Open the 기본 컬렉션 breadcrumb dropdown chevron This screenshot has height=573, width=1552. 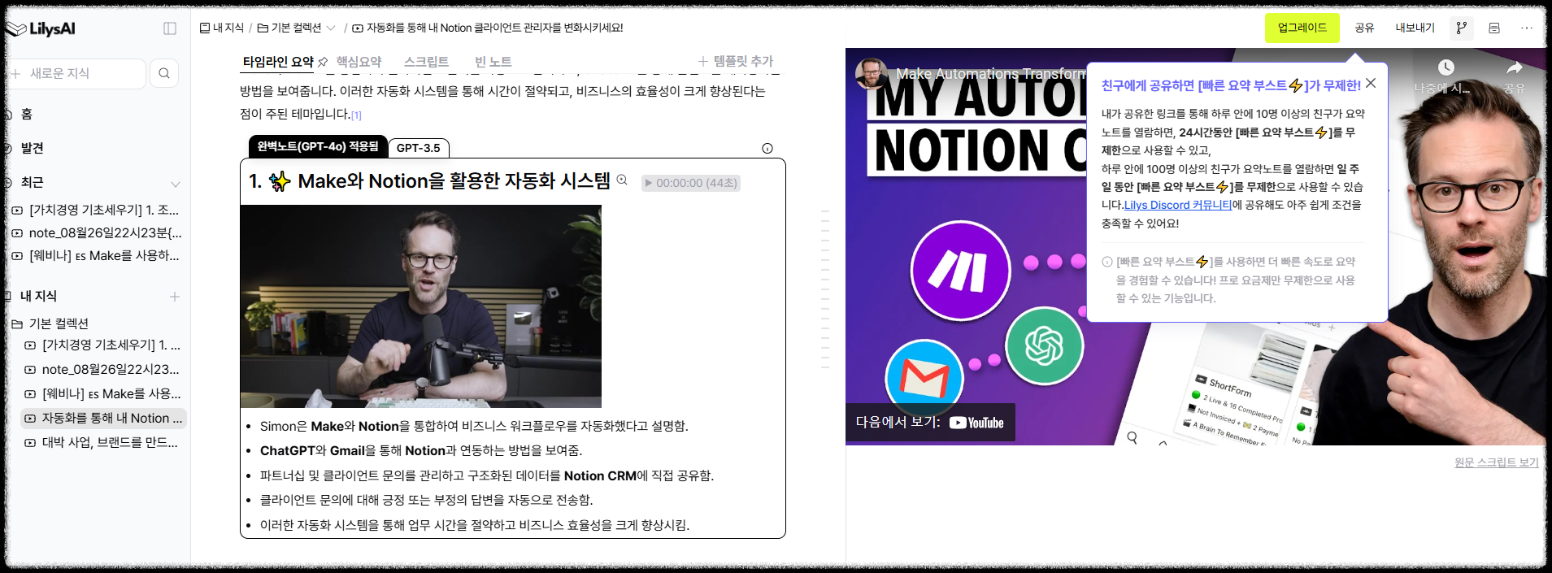pyautogui.click(x=331, y=28)
